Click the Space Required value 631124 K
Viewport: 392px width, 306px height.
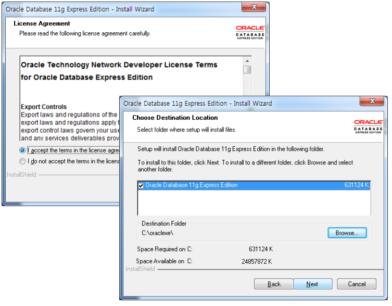point(261,249)
